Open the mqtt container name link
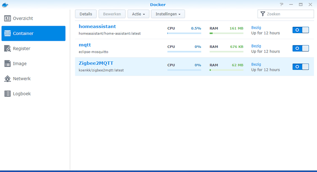Viewport: 317px width, 172px height. [85, 45]
